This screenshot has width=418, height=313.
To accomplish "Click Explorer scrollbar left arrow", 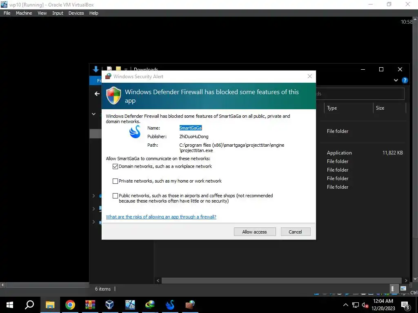I will [x=158, y=280].
